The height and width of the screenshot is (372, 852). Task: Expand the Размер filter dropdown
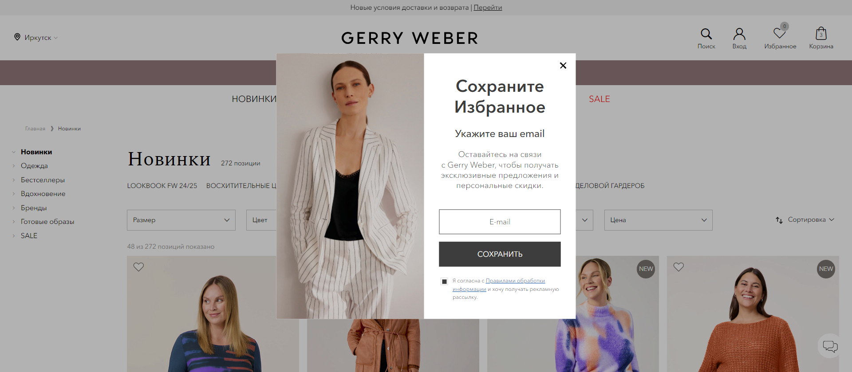(181, 220)
